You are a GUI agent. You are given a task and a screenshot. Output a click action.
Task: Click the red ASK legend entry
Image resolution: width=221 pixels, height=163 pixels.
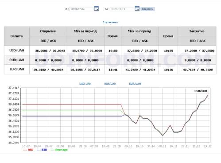pos(28,150)
